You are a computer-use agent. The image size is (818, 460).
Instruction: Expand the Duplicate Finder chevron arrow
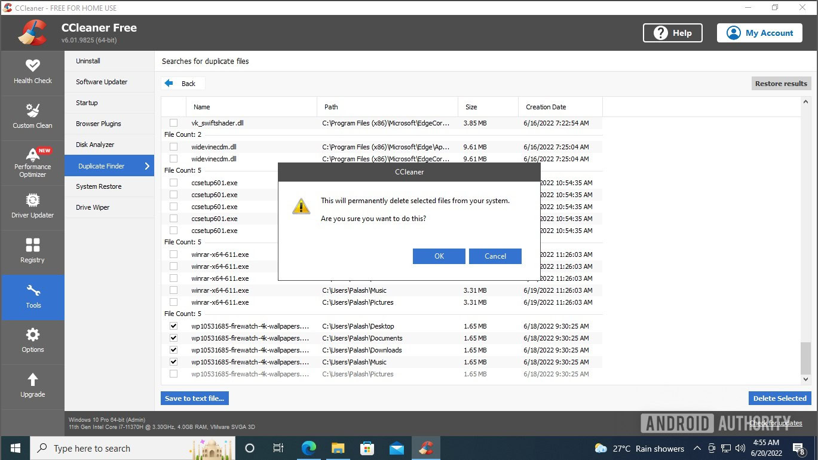(147, 166)
